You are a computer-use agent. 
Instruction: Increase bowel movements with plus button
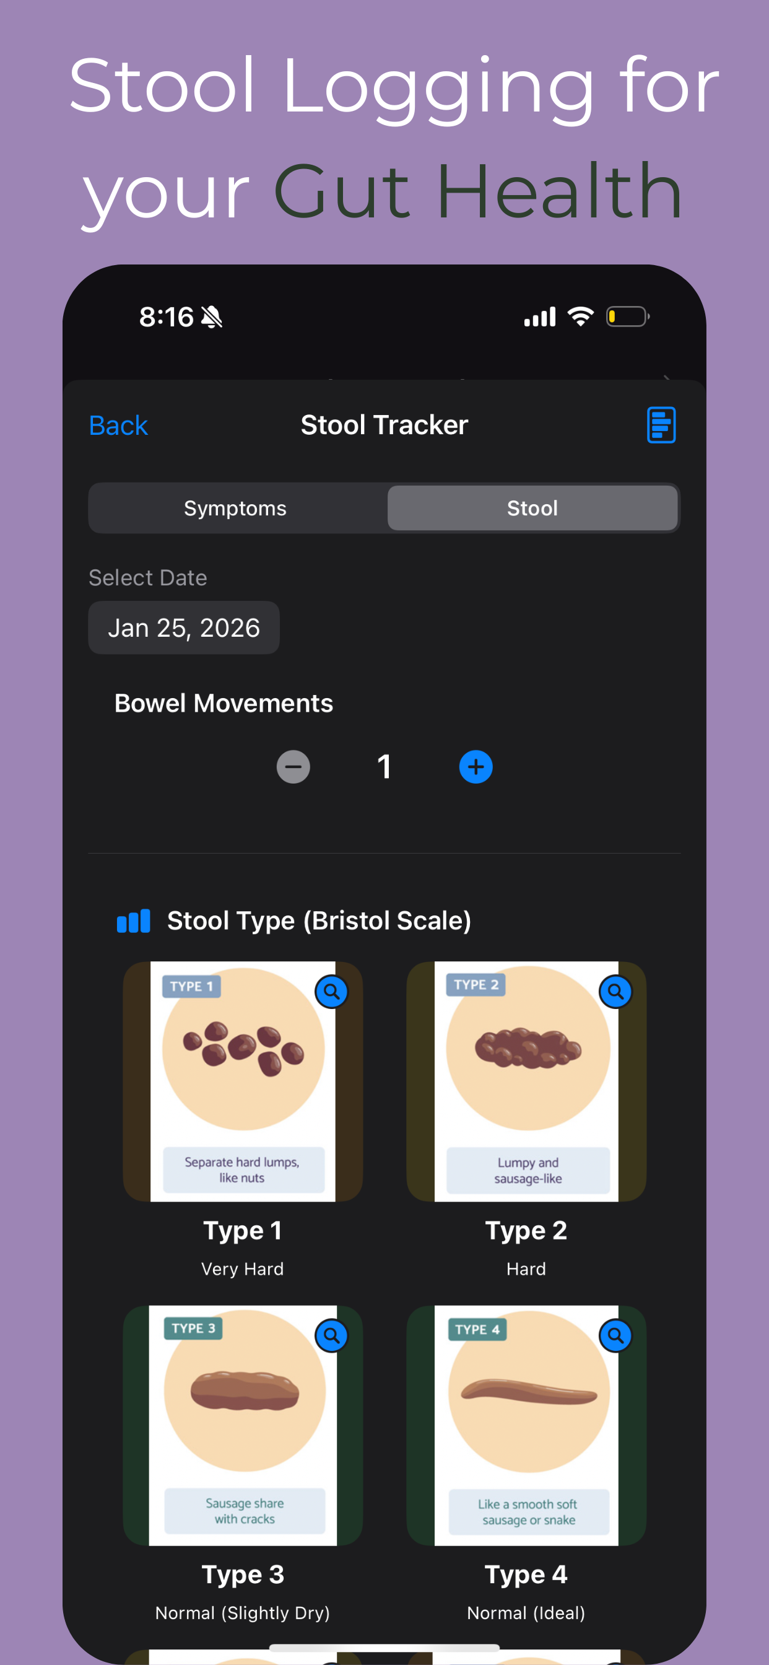coord(476,767)
